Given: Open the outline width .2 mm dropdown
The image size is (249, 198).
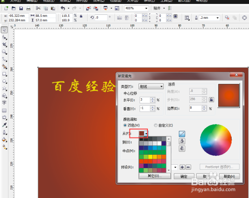Looking at the screenshot, I should click(x=218, y=18).
